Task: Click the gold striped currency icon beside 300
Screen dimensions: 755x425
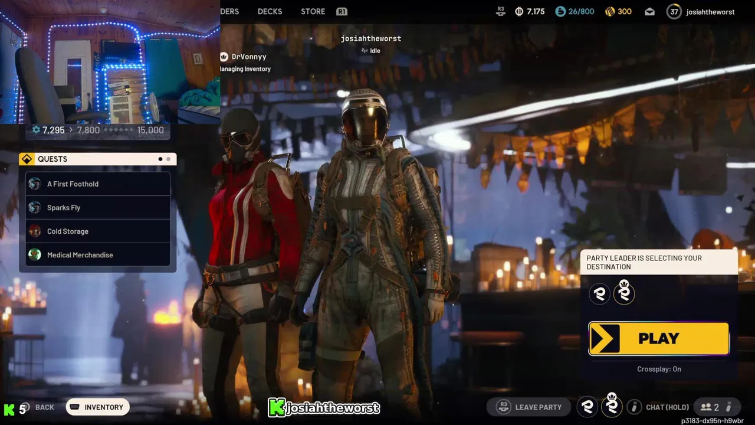Action: click(x=610, y=11)
